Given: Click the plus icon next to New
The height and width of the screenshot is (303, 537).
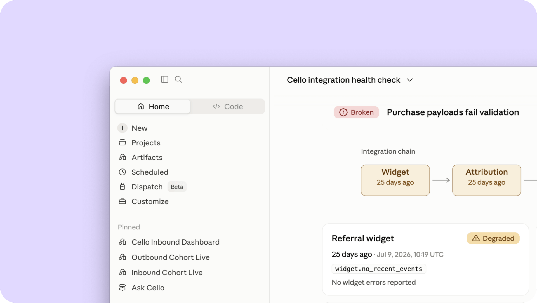Looking at the screenshot, I should 122,128.
